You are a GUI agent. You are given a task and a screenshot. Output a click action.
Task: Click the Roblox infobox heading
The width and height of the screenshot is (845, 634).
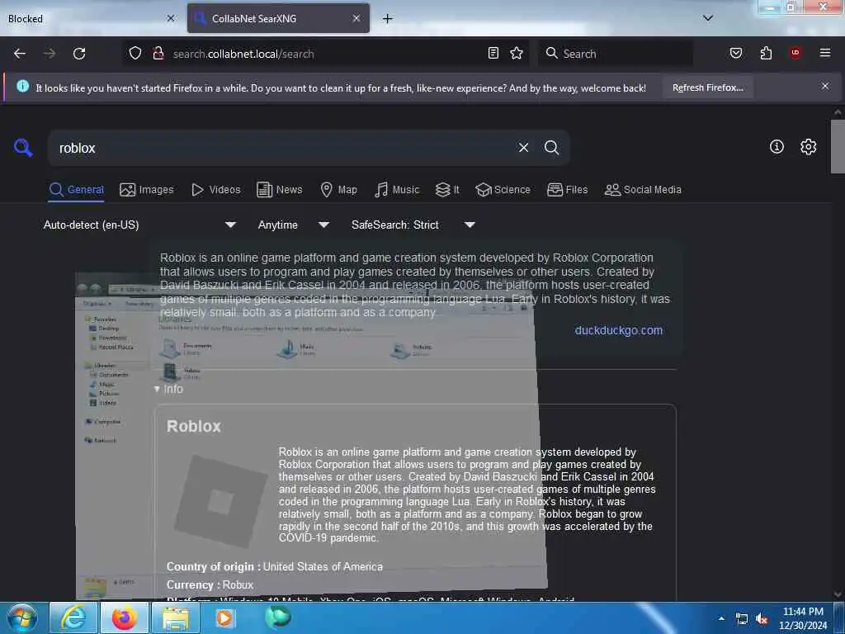pyautogui.click(x=193, y=426)
